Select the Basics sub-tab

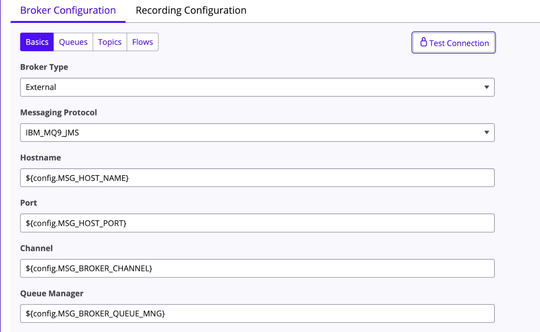click(x=37, y=42)
